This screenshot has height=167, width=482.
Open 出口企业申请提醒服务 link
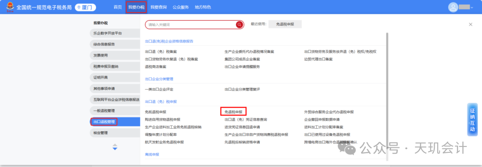click(x=242, y=66)
